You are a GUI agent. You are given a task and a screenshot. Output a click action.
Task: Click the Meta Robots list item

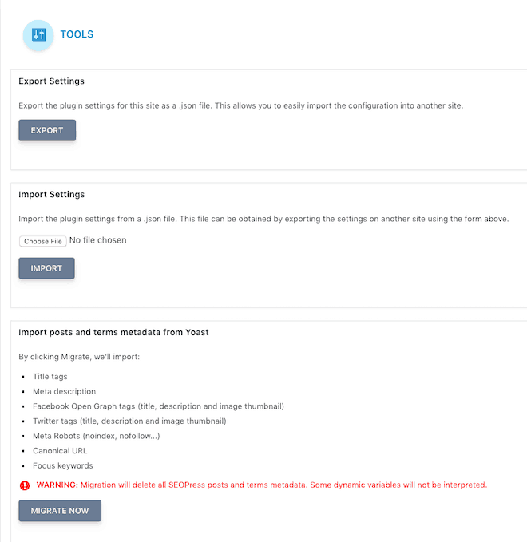click(x=97, y=436)
